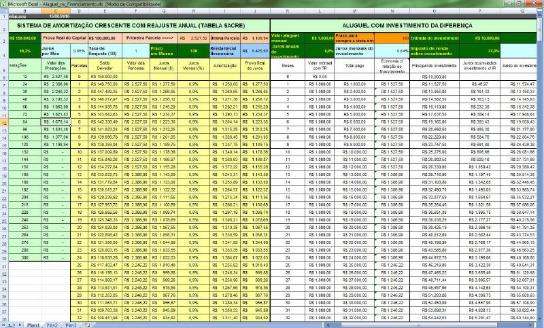Click the 'Valor das Parcelas' column heading
544x328 pixels.
coord(135,65)
